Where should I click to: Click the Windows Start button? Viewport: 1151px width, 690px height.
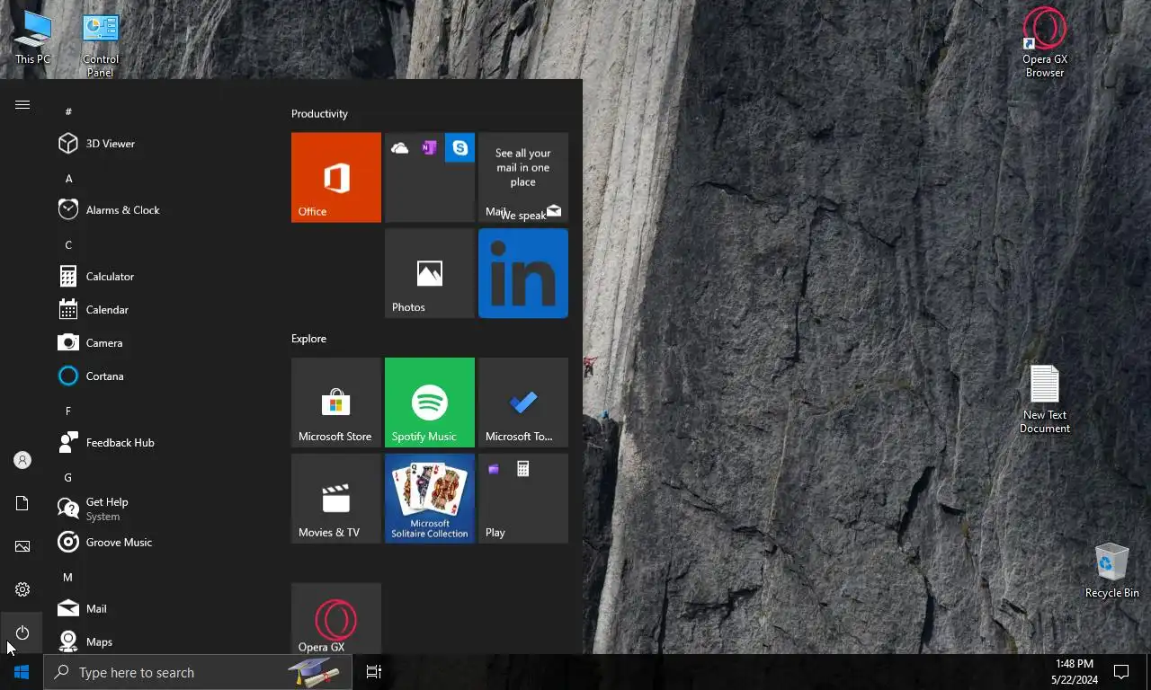[22, 672]
